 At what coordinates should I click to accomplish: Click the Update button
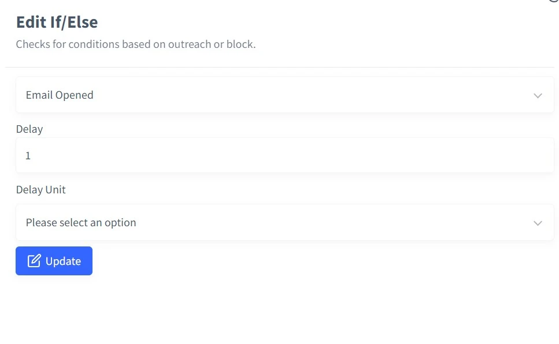coord(54,261)
